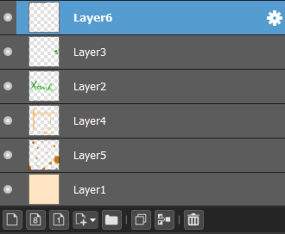
Task: Select Layer4 in the layer list
Action: click(142, 121)
